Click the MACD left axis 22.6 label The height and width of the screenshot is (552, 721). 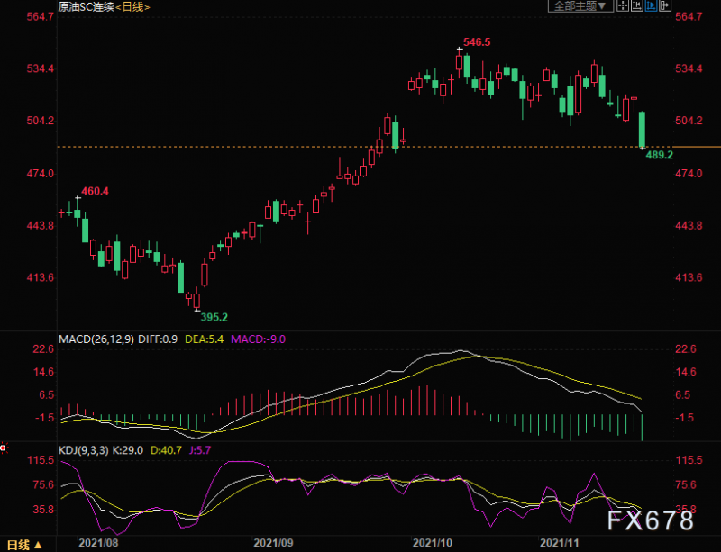pos(43,349)
